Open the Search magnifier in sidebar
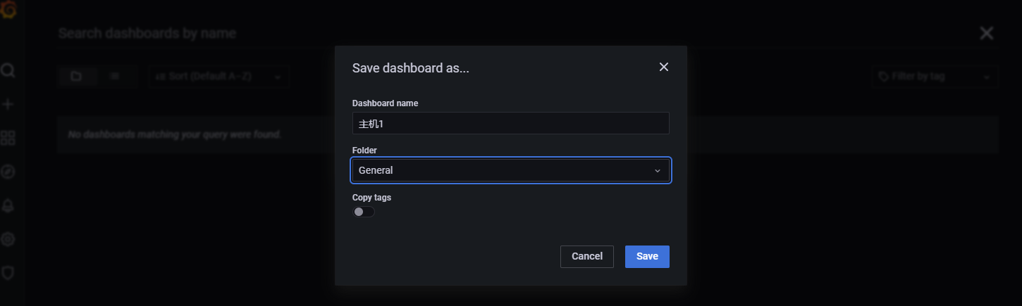This screenshot has width=1022, height=306. (8, 70)
